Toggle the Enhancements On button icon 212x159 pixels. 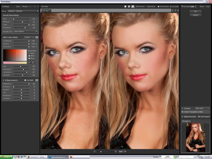pos(37,80)
